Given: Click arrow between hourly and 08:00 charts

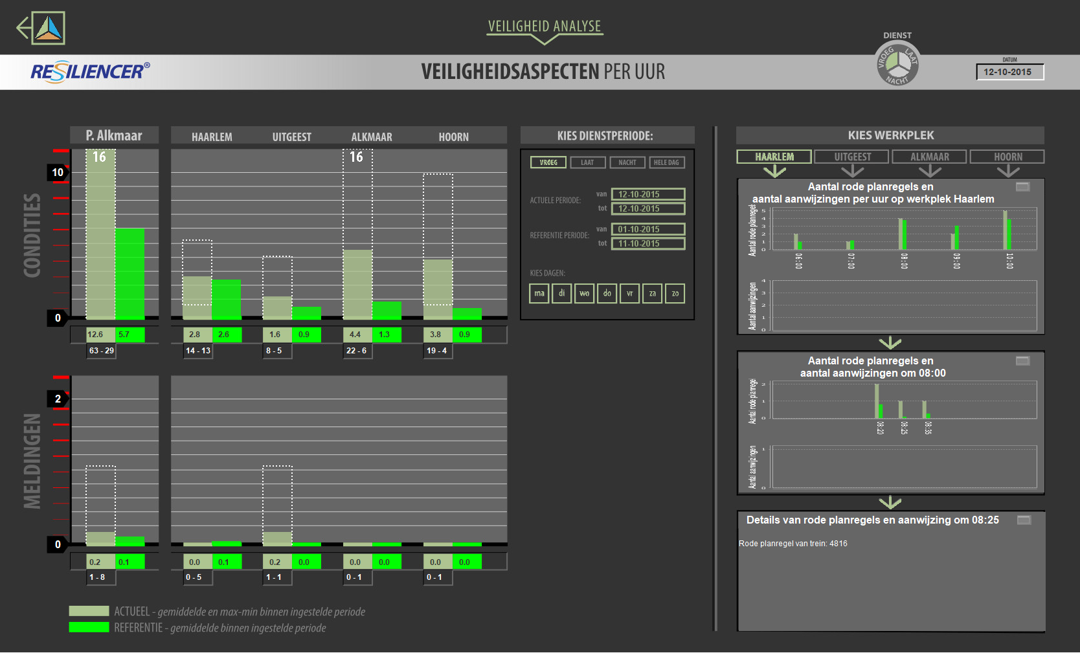Looking at the screenshot, I should [890, 342].
